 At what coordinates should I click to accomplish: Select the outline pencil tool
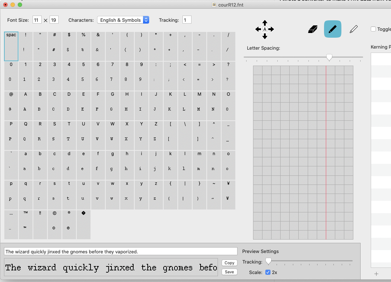coord(354,29)
